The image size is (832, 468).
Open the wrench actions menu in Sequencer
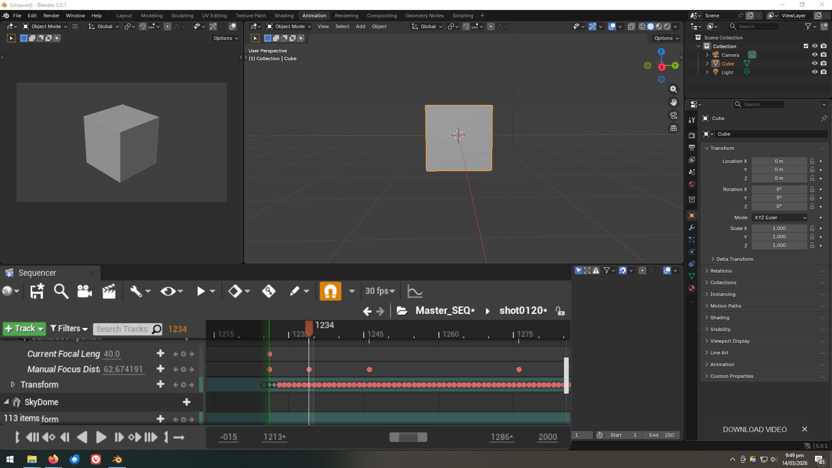pos(140,291)
